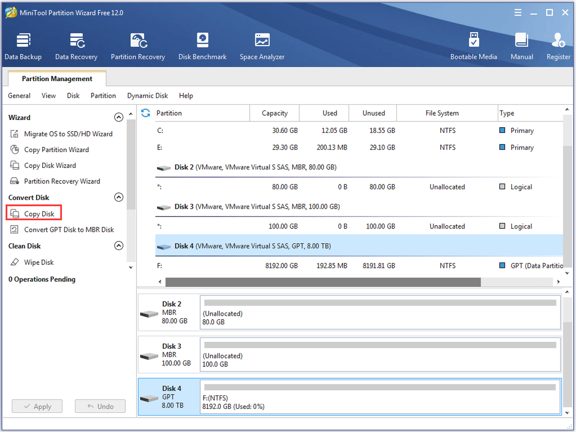This screenshot has height=432, width=576.
Task: Open the Manual book icon
Action: coord(522,40)
